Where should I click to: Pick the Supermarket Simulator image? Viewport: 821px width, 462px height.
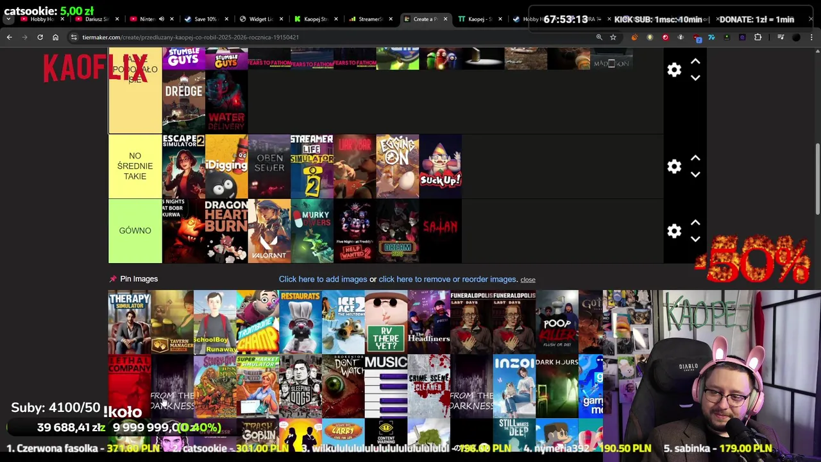(x=258, y=386)
